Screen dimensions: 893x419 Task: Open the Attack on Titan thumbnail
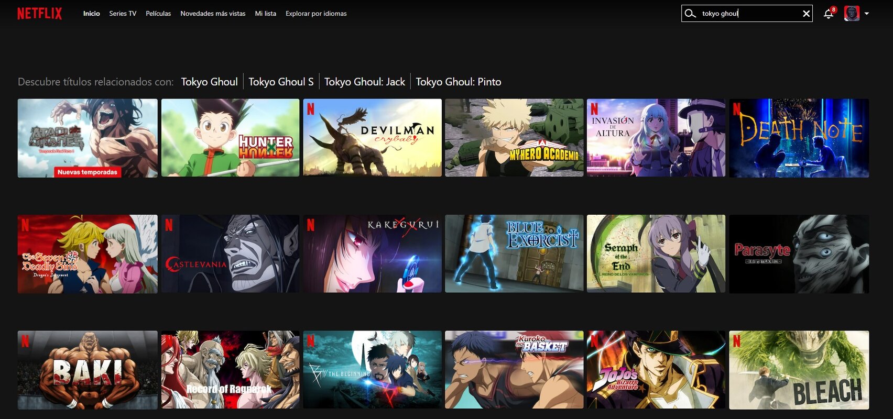click(x=88, y=138)
